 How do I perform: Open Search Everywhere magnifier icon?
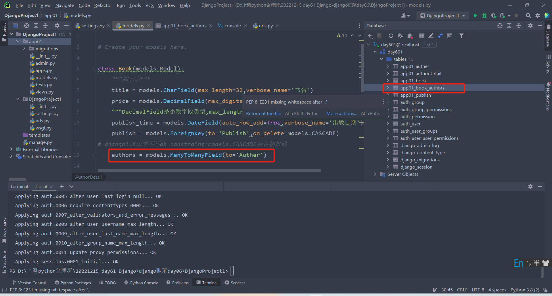point(528,16)
